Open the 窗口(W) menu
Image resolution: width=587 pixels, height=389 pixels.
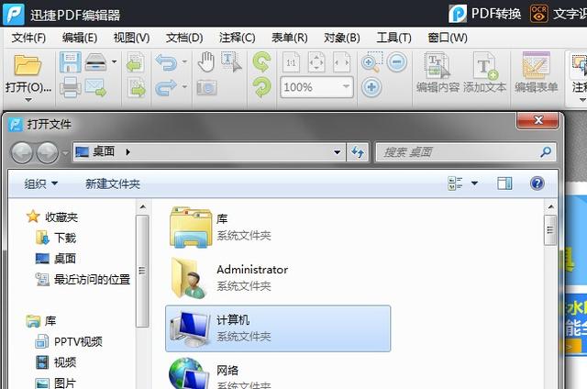tap(448, 38)
